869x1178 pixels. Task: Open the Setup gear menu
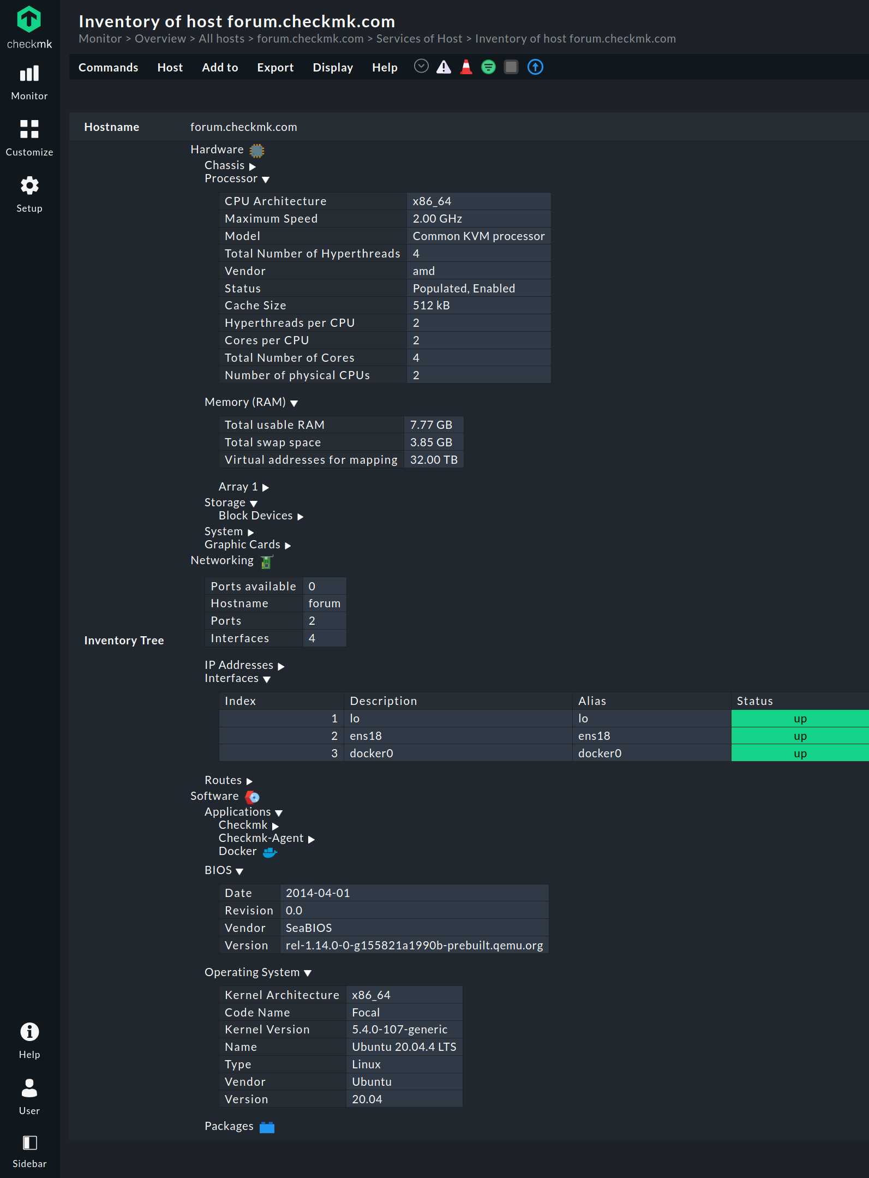[x=29, y=195]
